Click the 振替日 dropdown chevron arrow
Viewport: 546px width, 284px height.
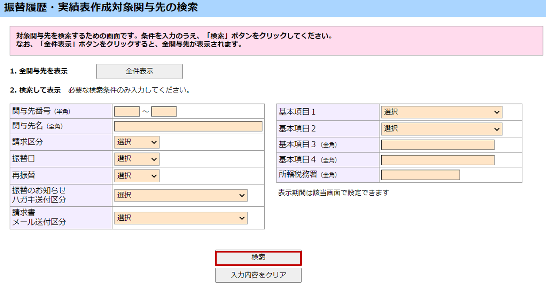click(x=154, y=159)
